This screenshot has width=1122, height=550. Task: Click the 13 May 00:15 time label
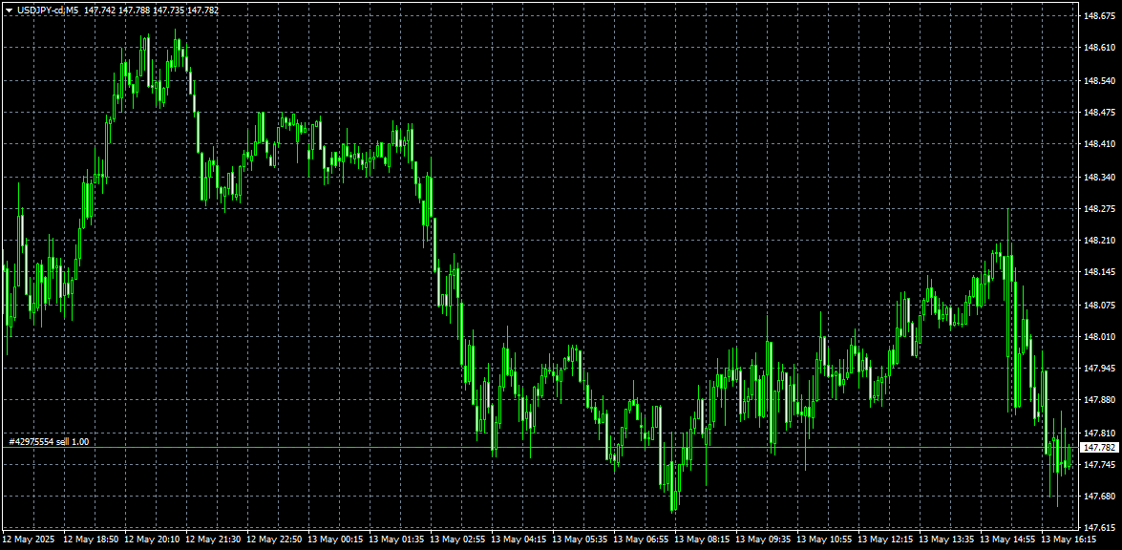click(333, 539)
